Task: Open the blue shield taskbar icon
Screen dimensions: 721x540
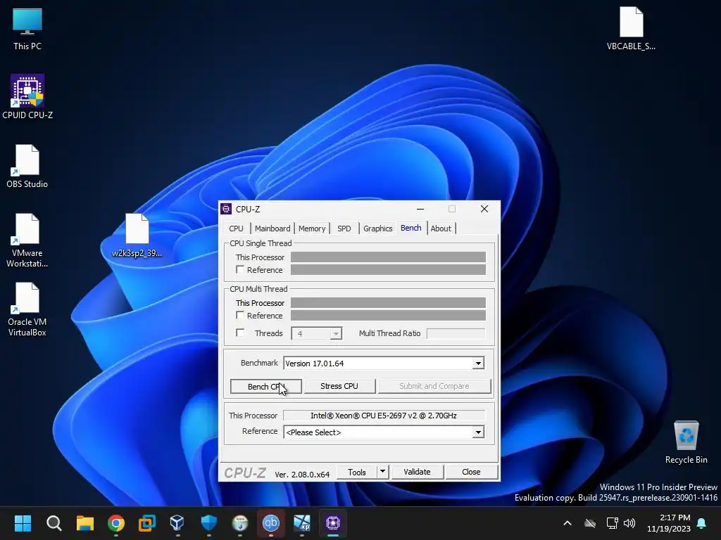Action: [208, 522]
